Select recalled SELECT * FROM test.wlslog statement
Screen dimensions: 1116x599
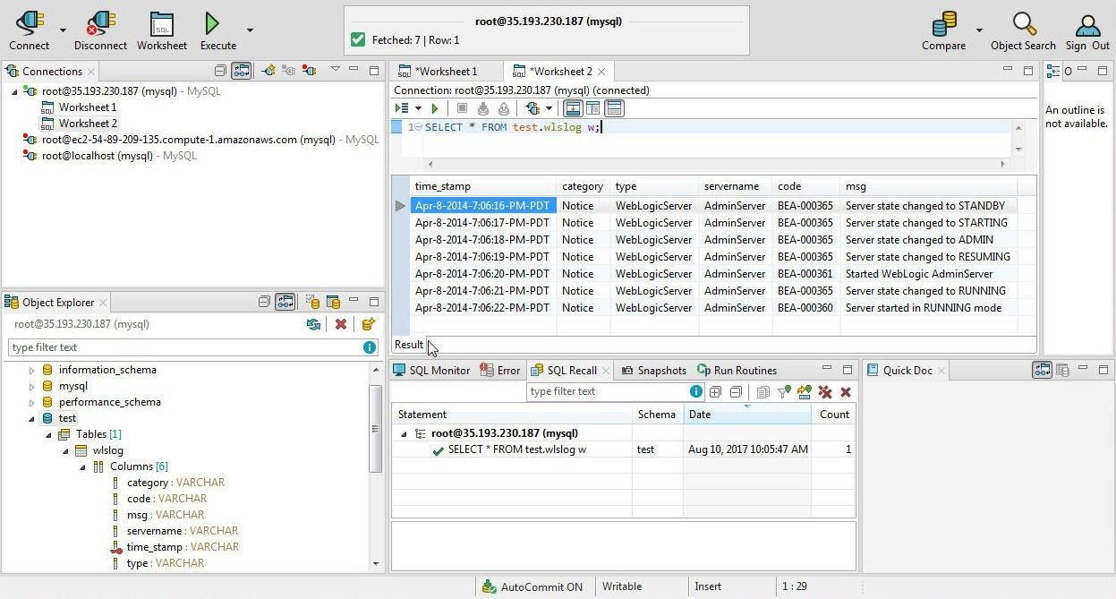(517, 449)
